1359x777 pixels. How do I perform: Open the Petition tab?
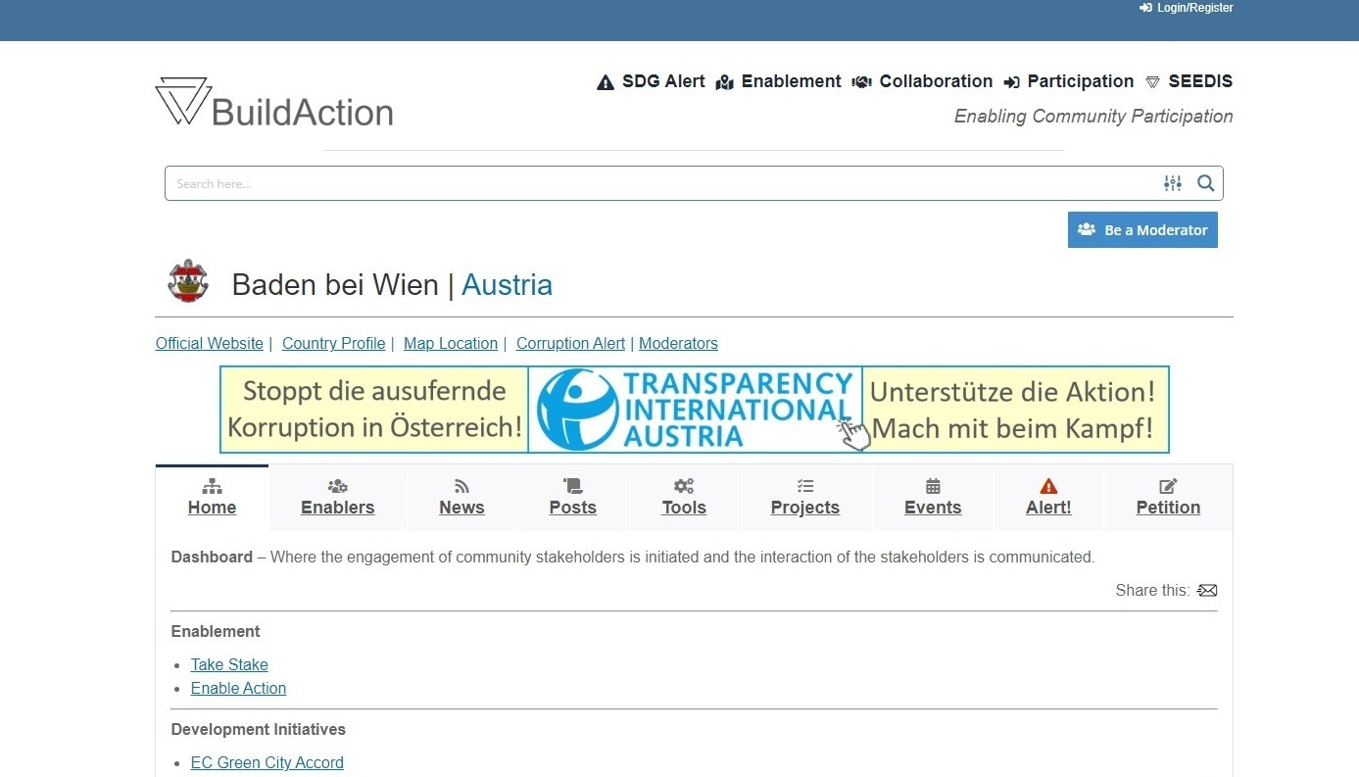(1167, 498)
